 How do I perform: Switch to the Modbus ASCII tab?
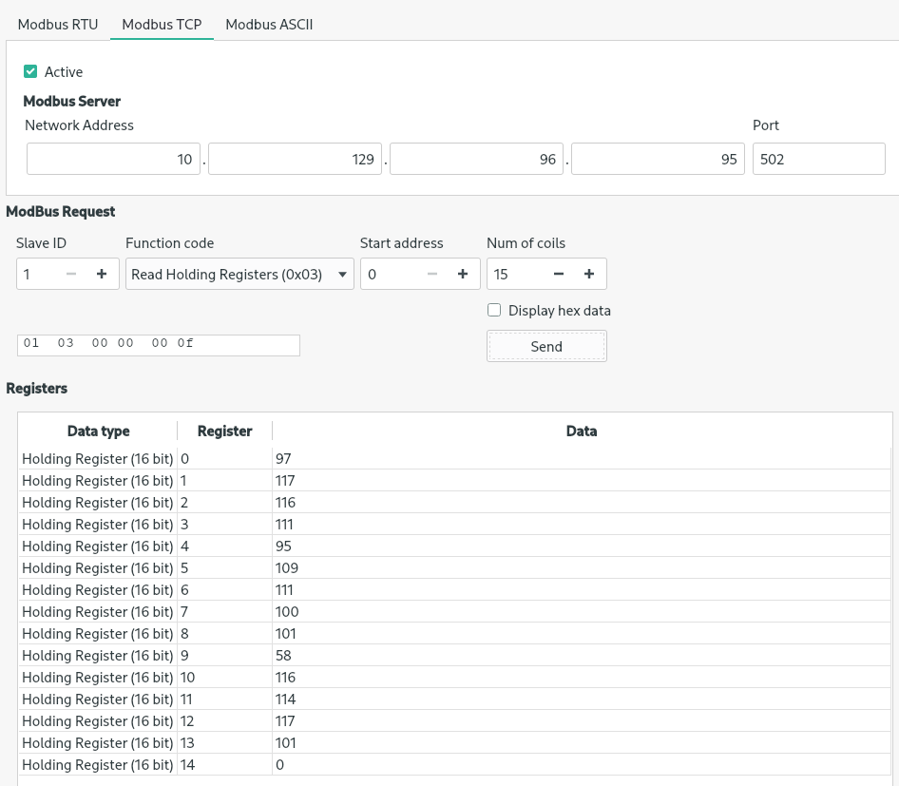tap(269, 25)
